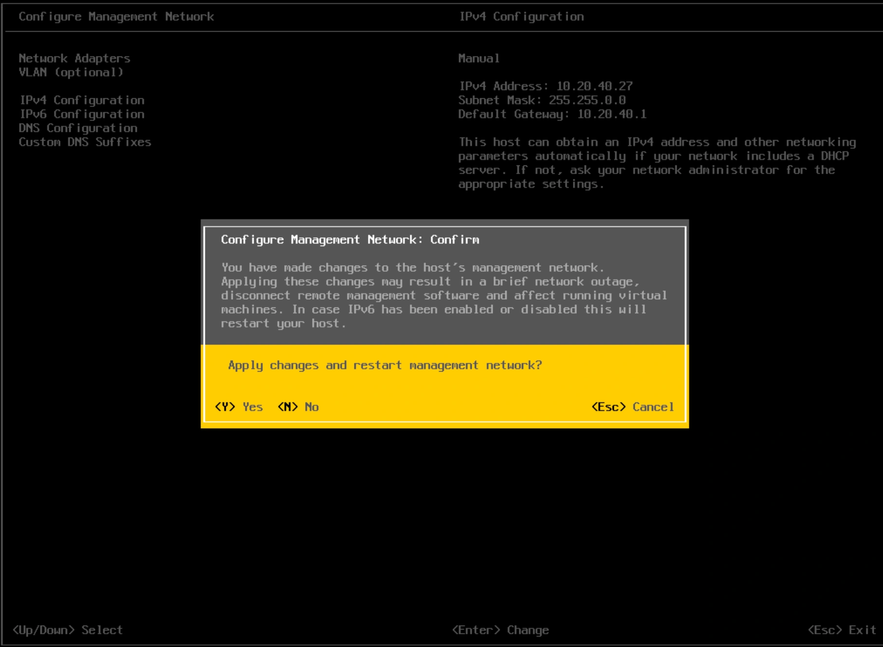The width and height of the screenshot is (883, 647).
Task: Choose Cancel in the confirmation dialog
Action: pyautogui.click(x=632, y=407)
